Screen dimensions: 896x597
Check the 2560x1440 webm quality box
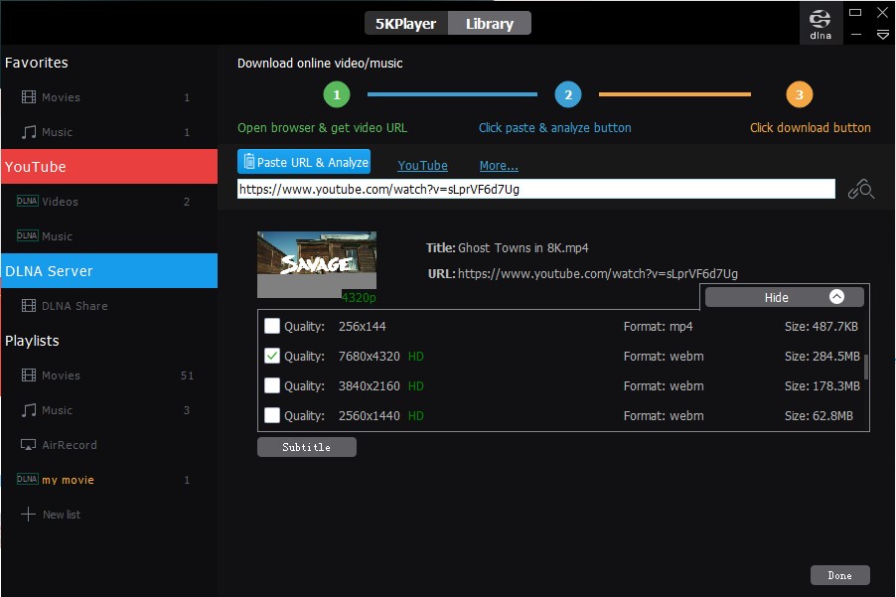coord(272,415)
